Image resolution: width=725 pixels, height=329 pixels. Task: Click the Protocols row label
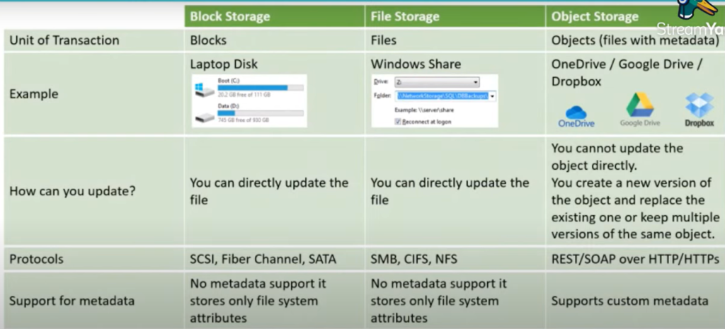click(x=37, y=259)
